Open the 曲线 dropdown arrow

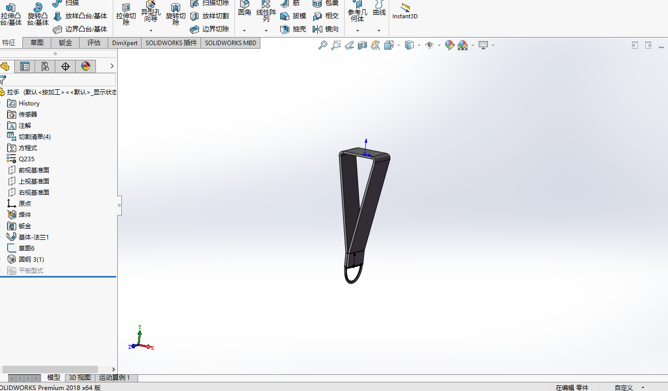click(379, 30)
